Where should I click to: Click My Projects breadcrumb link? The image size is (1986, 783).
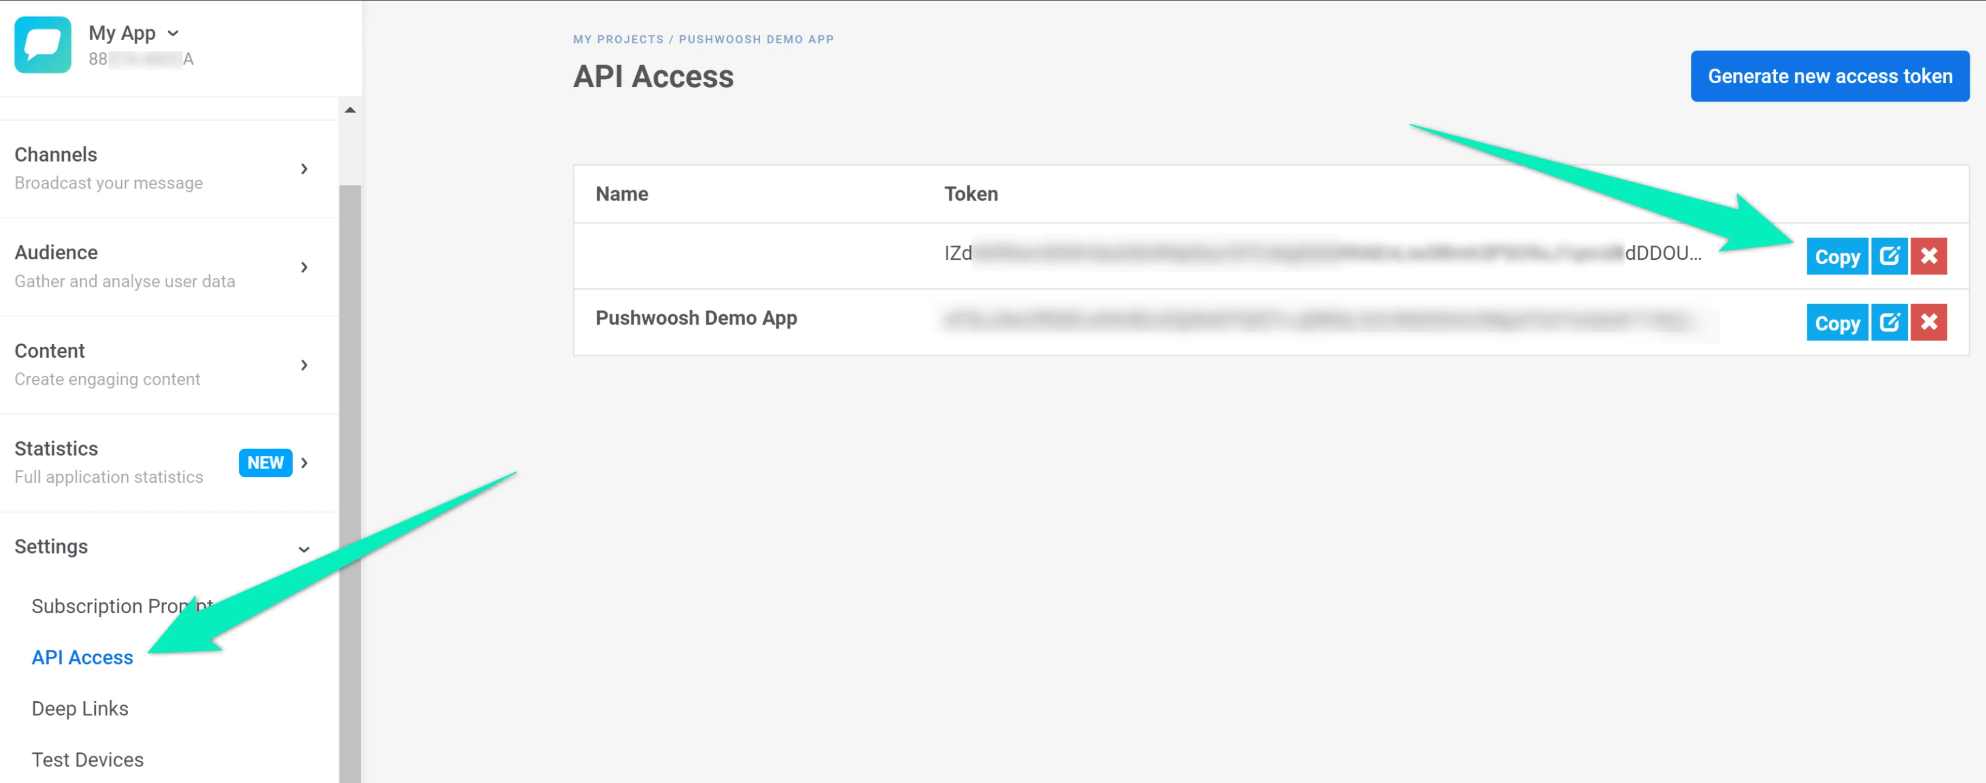(x=617, y=39)
